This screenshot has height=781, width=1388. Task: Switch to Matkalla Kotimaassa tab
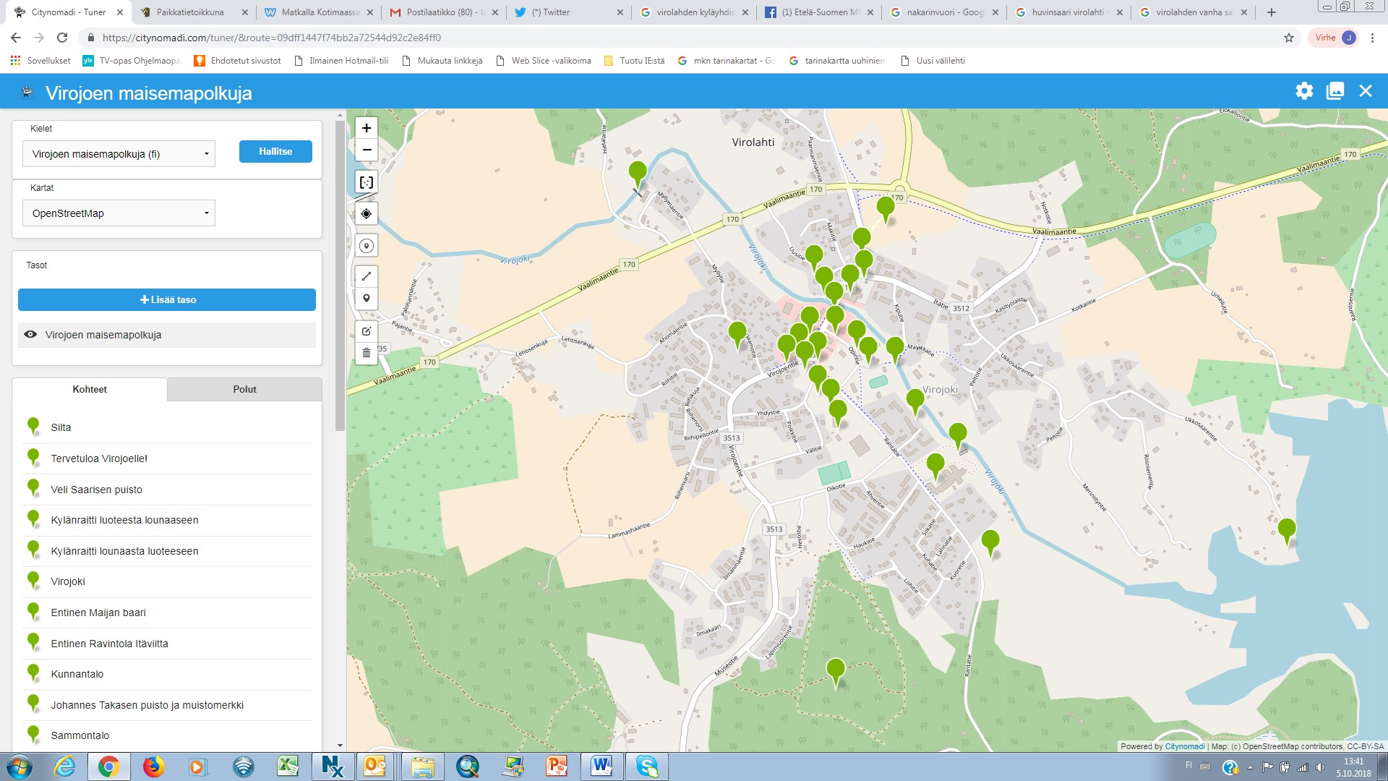(x=318, y=12)
